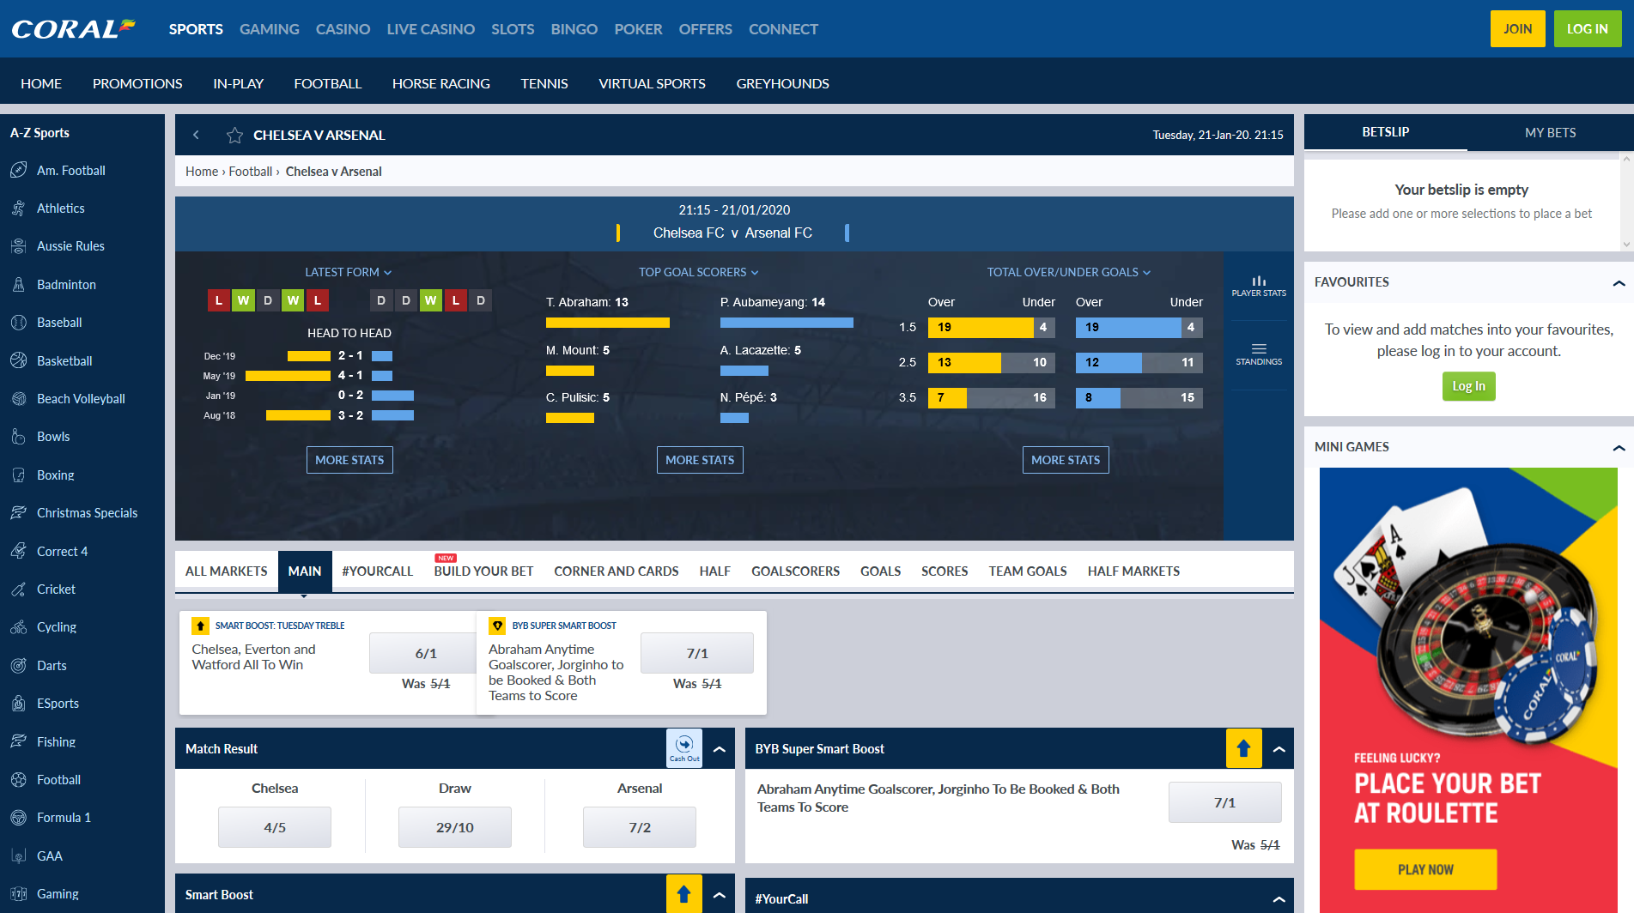Click the Beach Volleyball sidebar icon
Viewport: 1634px width, 913px height.
tap(19, 398)
